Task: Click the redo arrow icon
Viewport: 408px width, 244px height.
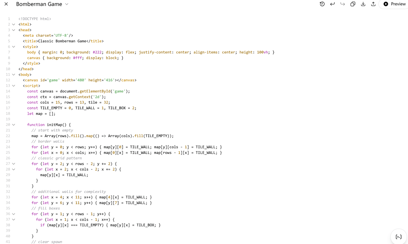Action: (343, 4)
